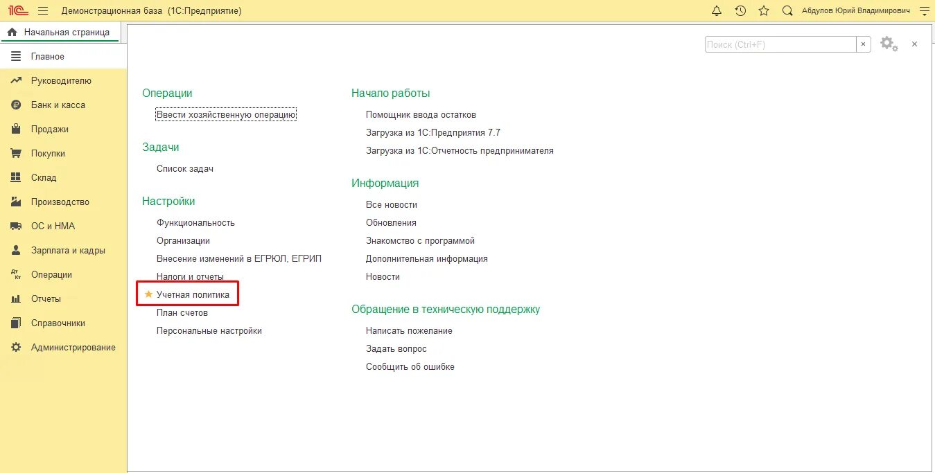Screen dimensions: 935x473
Task: Click the Отчеты bar chart icon
Action: (16, 299)
